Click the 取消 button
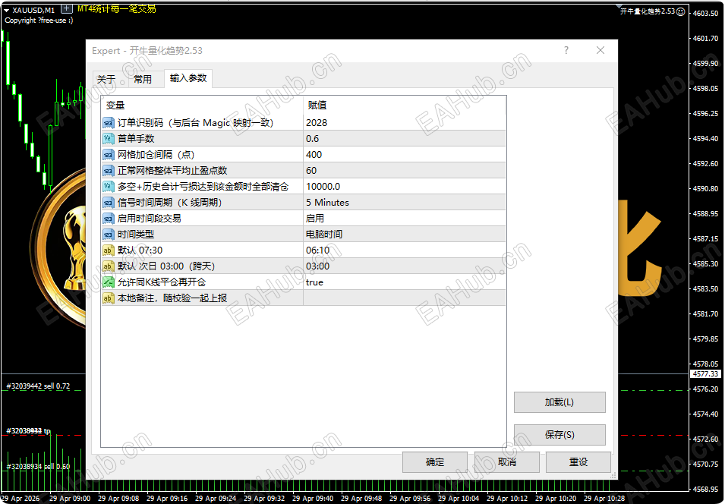 (507, 462)
